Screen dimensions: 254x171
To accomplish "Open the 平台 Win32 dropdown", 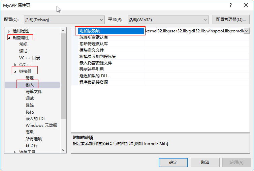I will coord(168,20).
